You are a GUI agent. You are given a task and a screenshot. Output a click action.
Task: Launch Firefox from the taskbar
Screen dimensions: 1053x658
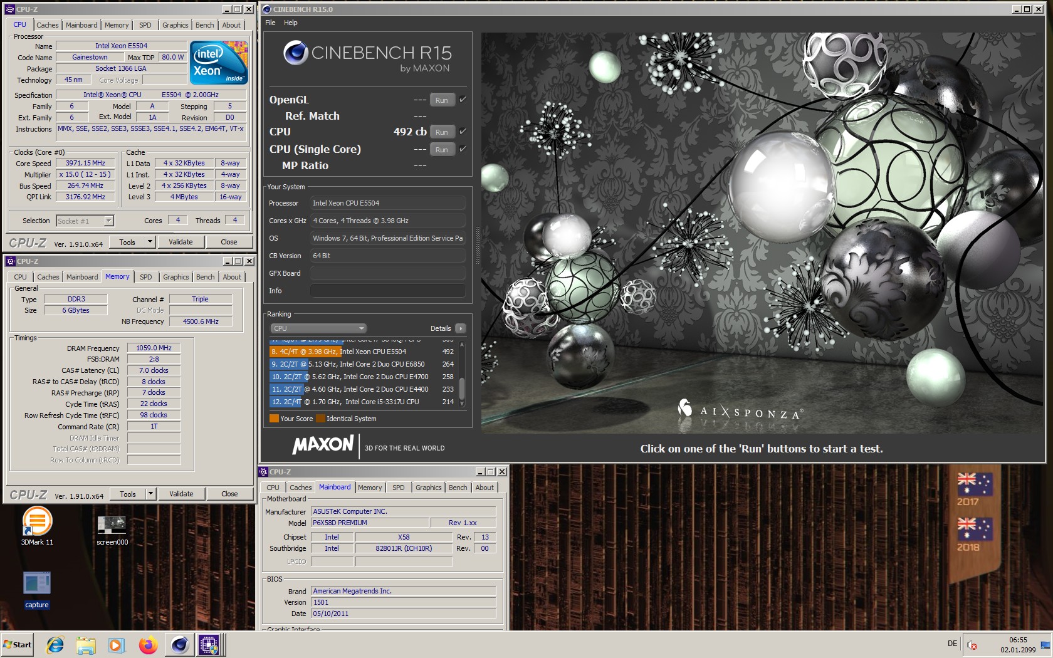click(148, 645)
